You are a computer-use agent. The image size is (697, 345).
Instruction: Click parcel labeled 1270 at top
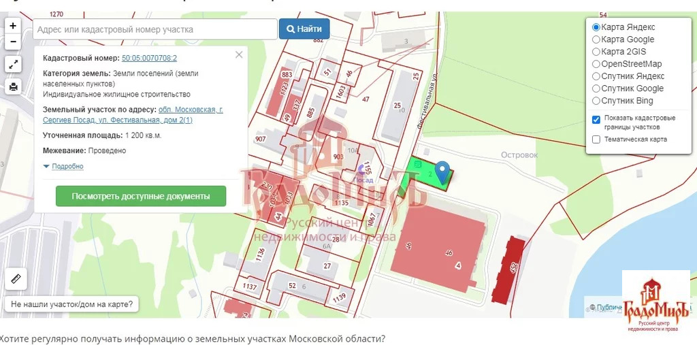pos(56,14)
